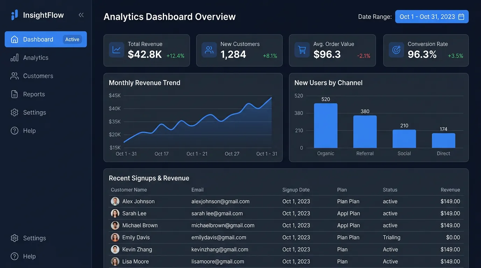The width and height of the screenshot is (481, 268).
Task: Click the Oct 17 axis label
Action: coord(161,154)
